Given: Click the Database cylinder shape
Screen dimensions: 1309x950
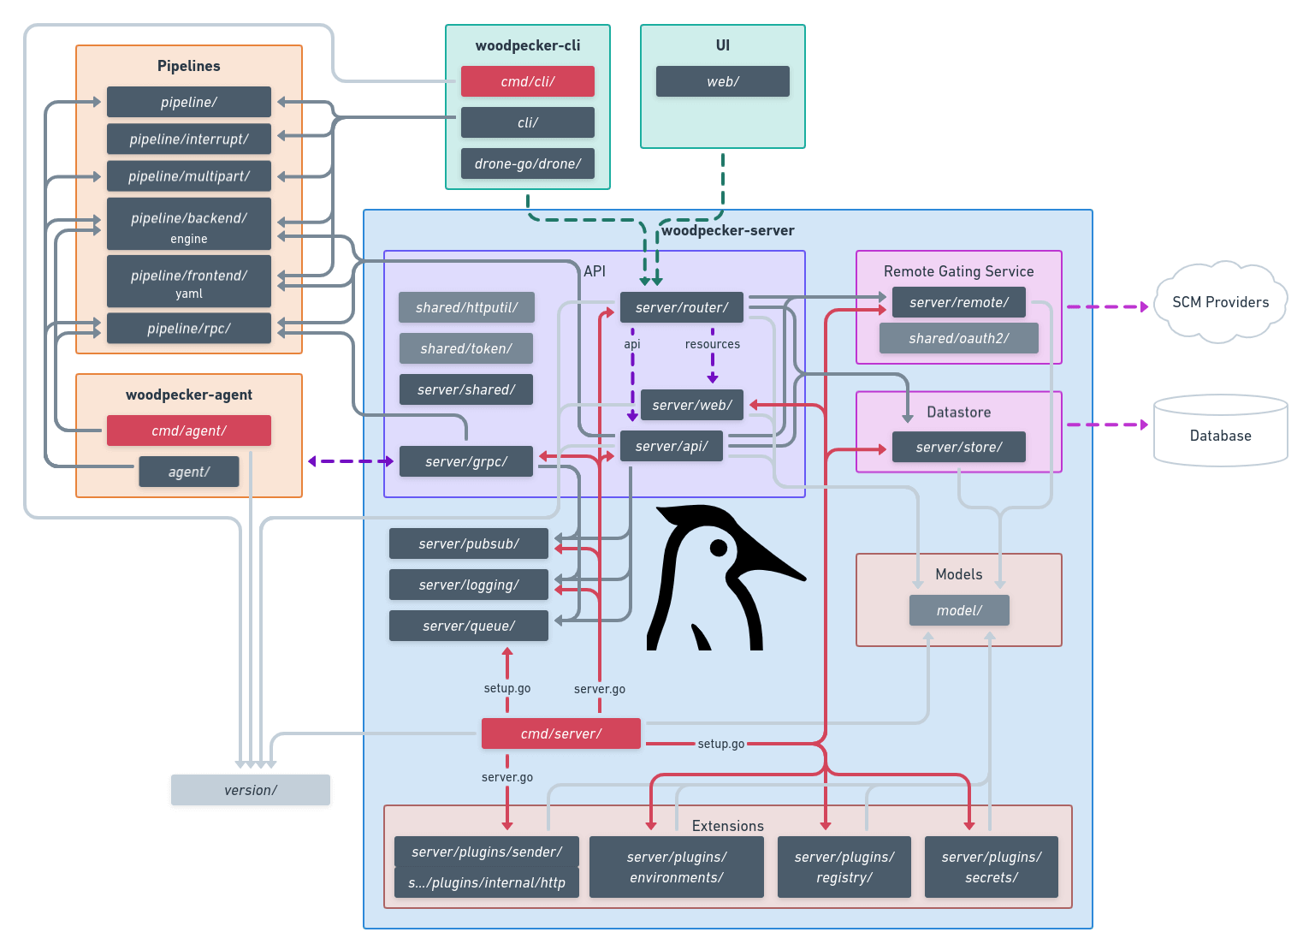Looking at the screenshot, I should click(1221, 430).
